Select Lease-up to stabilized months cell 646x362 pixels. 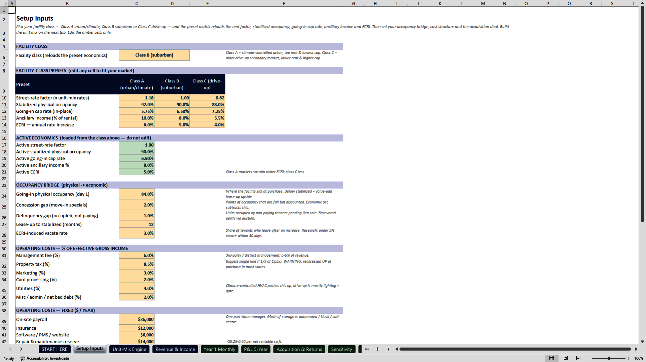(x=137, y=224)
